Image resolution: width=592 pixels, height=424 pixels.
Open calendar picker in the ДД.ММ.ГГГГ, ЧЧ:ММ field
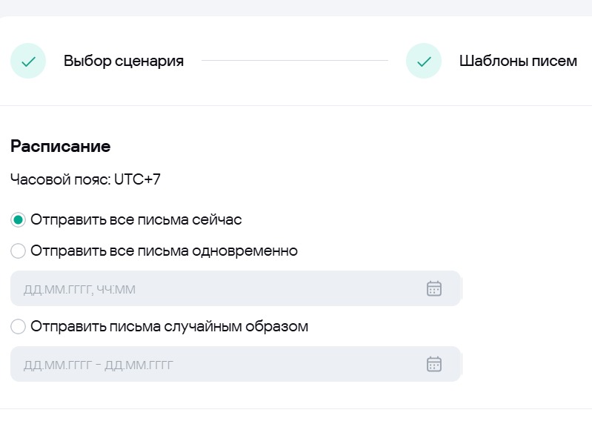[x=434, y=289]
